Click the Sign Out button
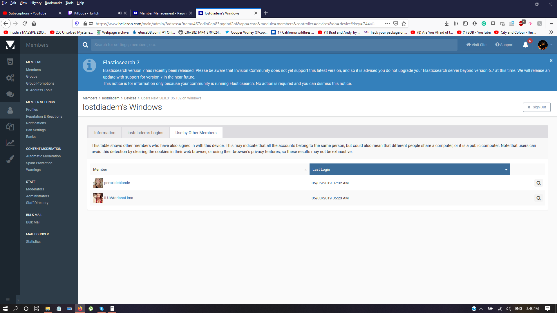Image resolution: width=557 pixels, height=313 pixels. click(x=537, y=107)
